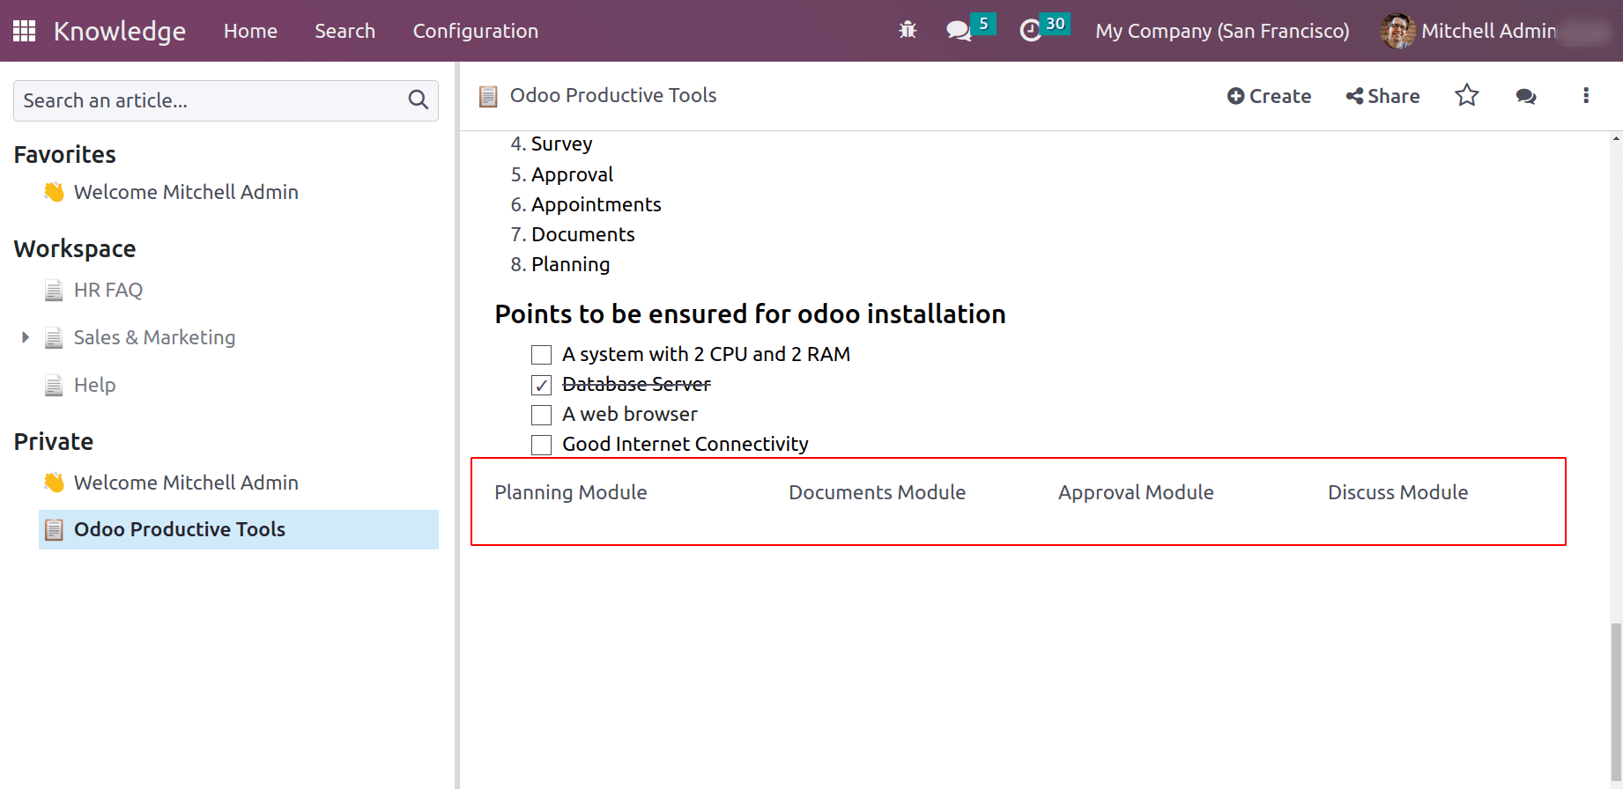This screenshot has width=1623, height=789.
Task: Click list item '5. Approval'
Action: pos(562,174)
